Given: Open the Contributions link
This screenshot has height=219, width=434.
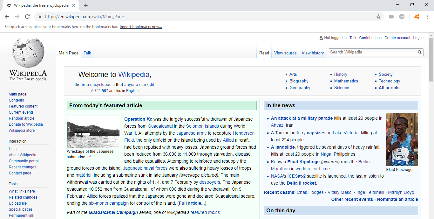Looking at the screenshot, I should point(370,38).
